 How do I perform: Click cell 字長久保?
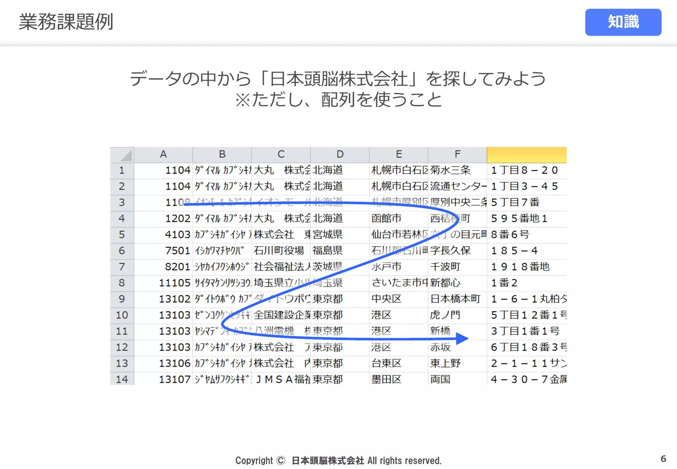click(x=458, y=251)
